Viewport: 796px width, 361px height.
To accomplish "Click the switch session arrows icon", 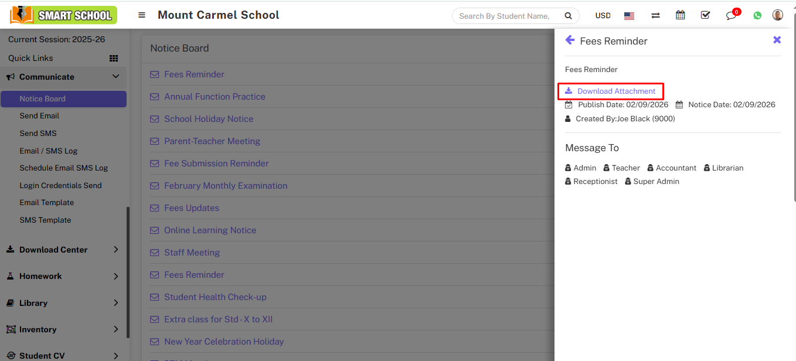I will 655,16.
